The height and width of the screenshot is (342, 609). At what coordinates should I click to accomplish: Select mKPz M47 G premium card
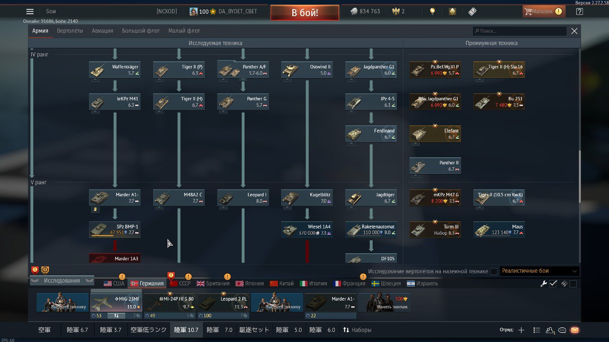(435, 198)
